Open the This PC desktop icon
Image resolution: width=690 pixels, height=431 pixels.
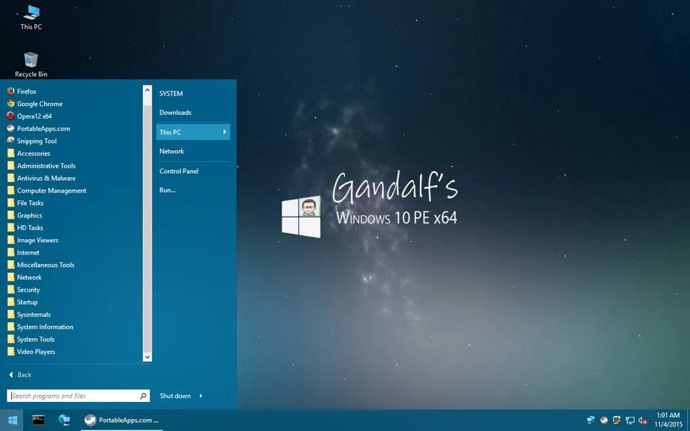(31, 18)
